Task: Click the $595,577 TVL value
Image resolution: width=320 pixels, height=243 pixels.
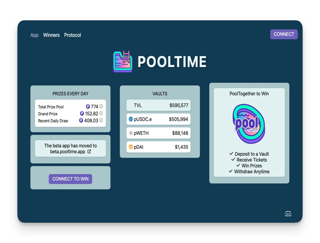Action: 179,105
